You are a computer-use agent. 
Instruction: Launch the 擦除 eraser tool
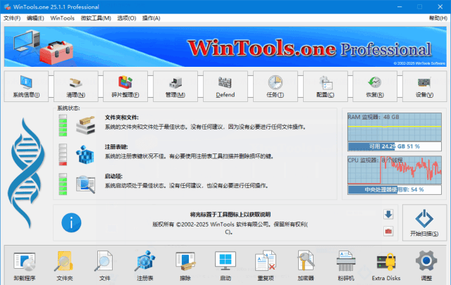pos(185,266)
